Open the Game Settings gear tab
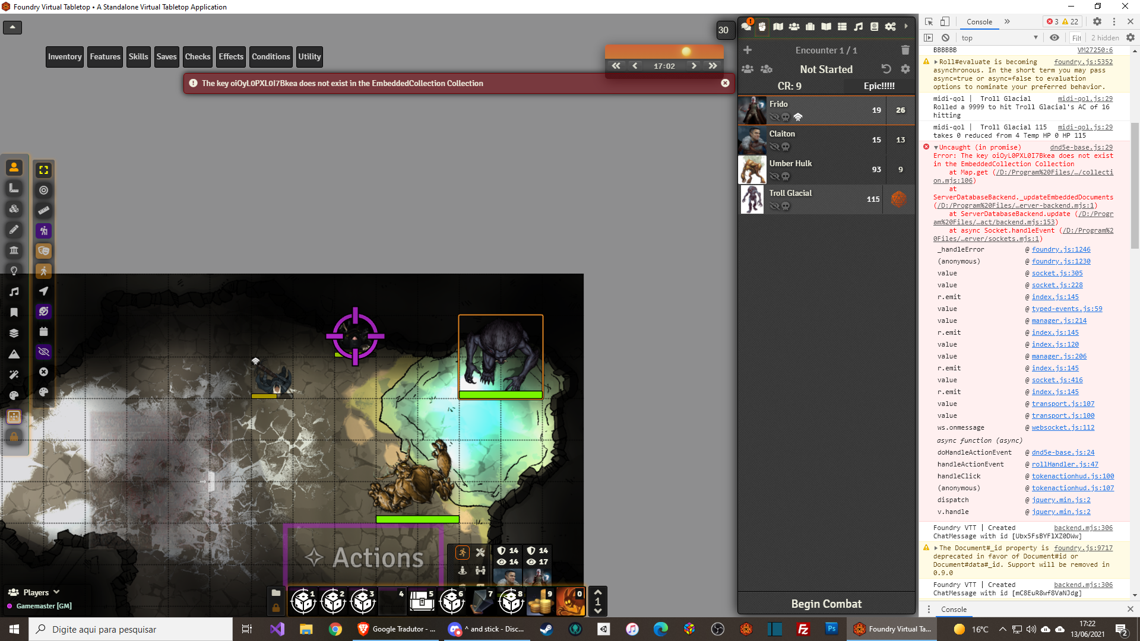 click(891, 26)
